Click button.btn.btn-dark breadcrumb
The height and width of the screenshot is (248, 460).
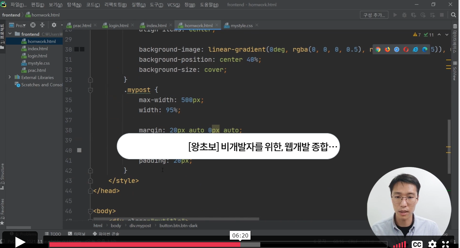click(x=179, y=225)
